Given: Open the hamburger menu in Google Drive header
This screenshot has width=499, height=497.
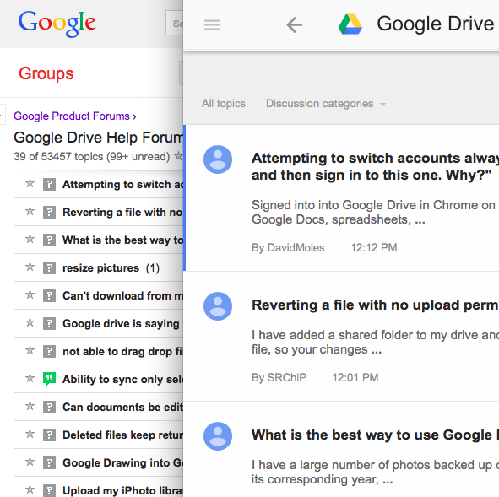Looking at the screenshot, I should [x=212, y=24].
